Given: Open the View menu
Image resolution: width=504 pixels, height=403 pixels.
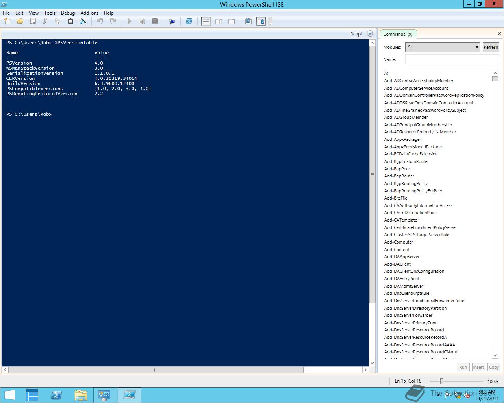Looking at the screenshot, I should pos(33,13).
